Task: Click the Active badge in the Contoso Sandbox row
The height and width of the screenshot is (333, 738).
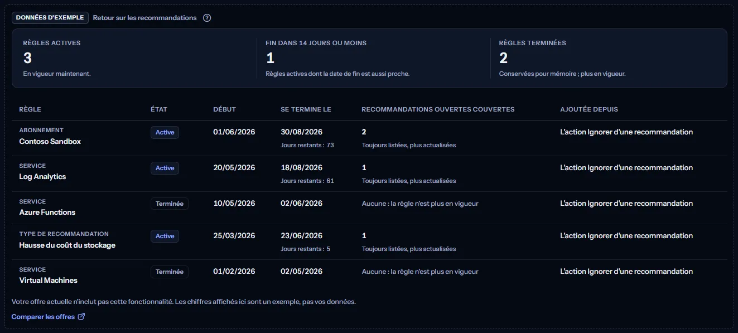Action: (x=165, y=132)
